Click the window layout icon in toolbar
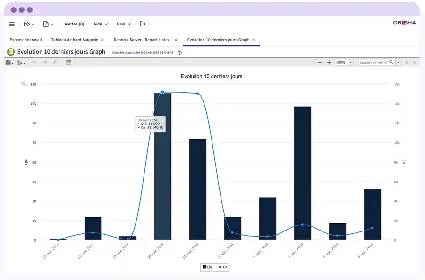The width and height of the screenshot is (425, 280). pyautogui.click(x=68, y=62)
